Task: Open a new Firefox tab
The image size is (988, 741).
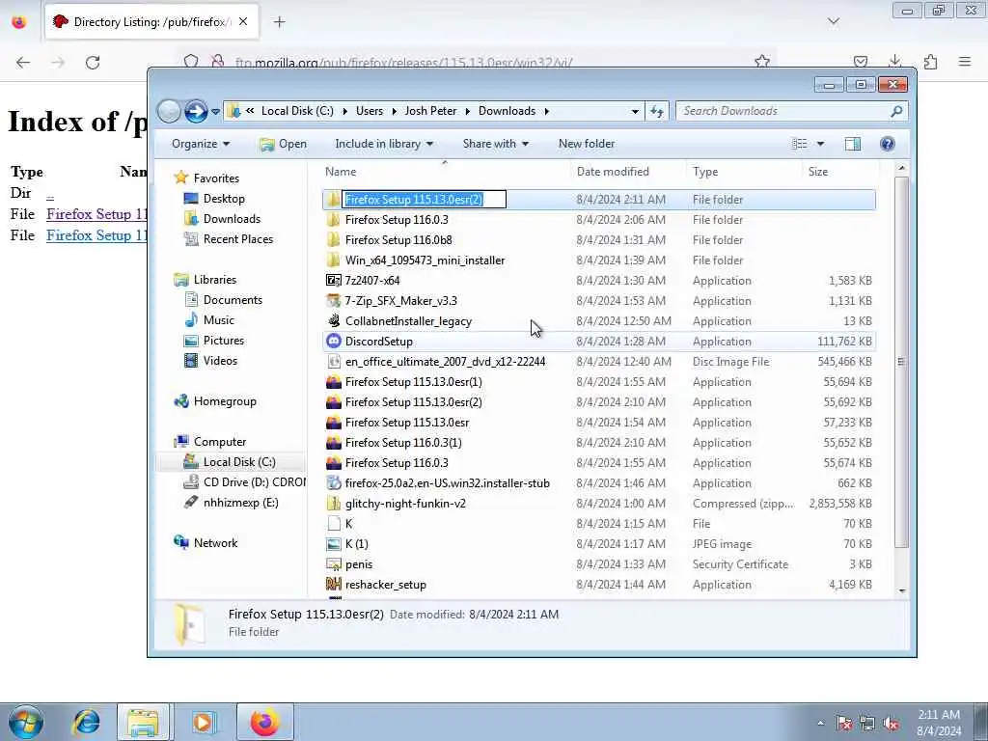Action: coord(279,22)
